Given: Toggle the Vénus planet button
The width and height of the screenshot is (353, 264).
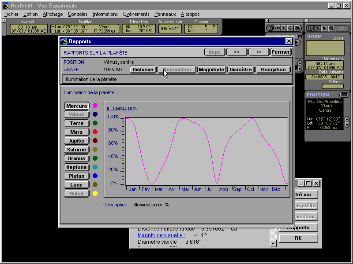Looking at the screenshot, I should 76,114.
